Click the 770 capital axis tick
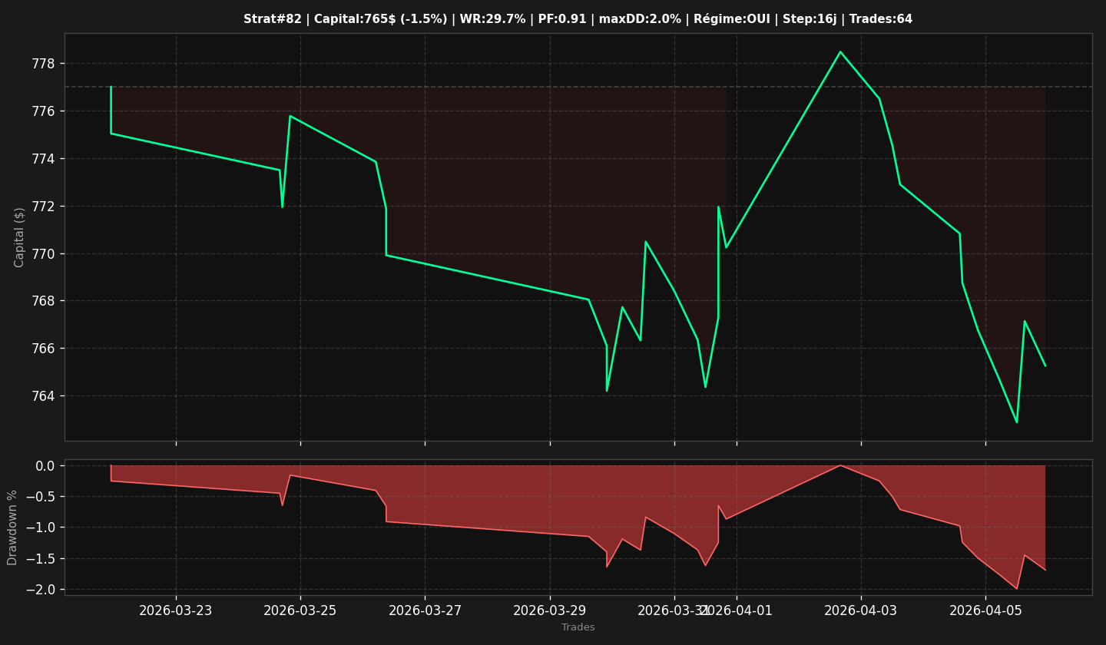 coord(44,254)
